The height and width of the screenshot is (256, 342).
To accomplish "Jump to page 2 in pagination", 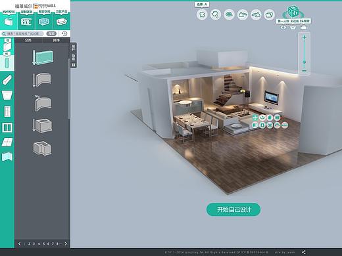I will tap(29, 244).
